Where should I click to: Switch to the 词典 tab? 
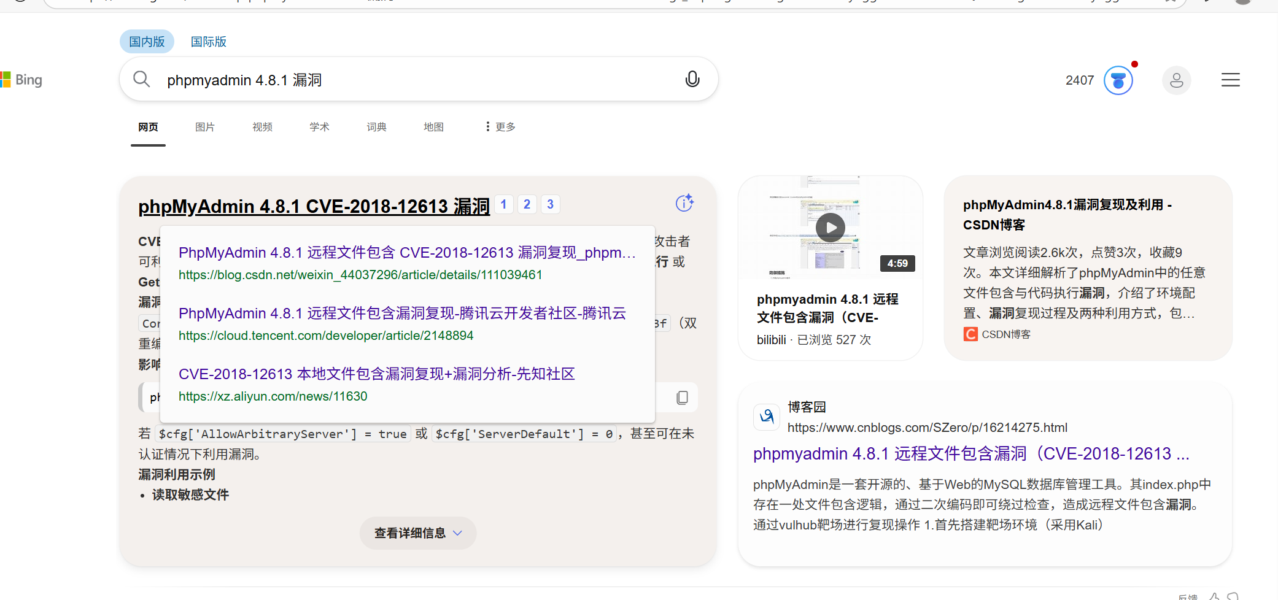tap(376, 127)
